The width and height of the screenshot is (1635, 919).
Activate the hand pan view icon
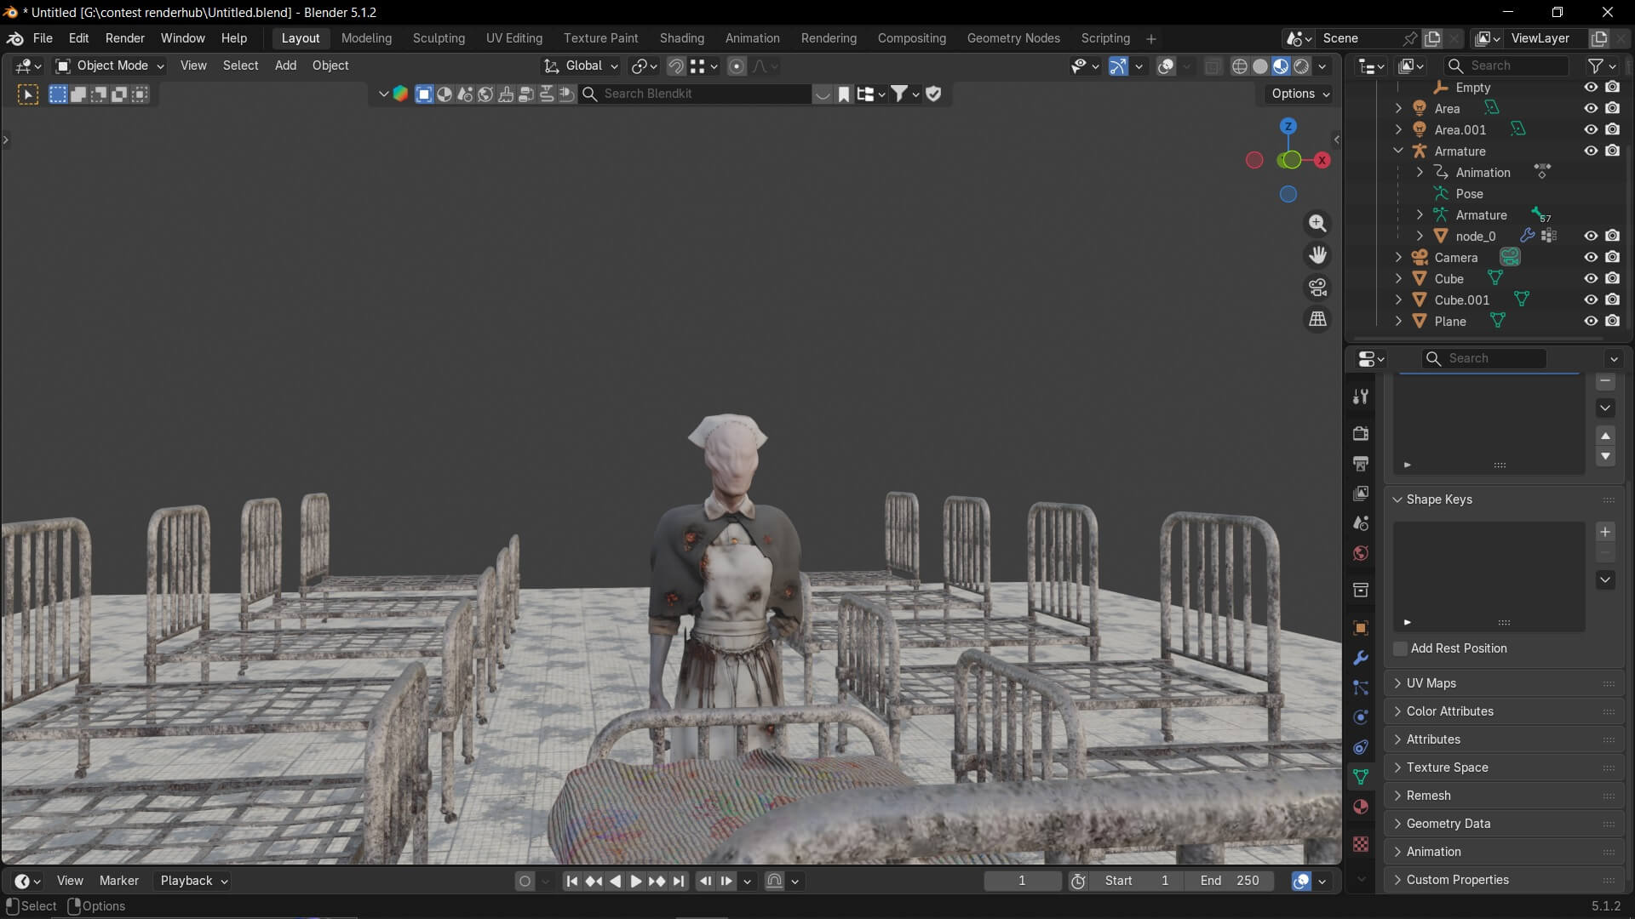click(x=1317, y=255)
